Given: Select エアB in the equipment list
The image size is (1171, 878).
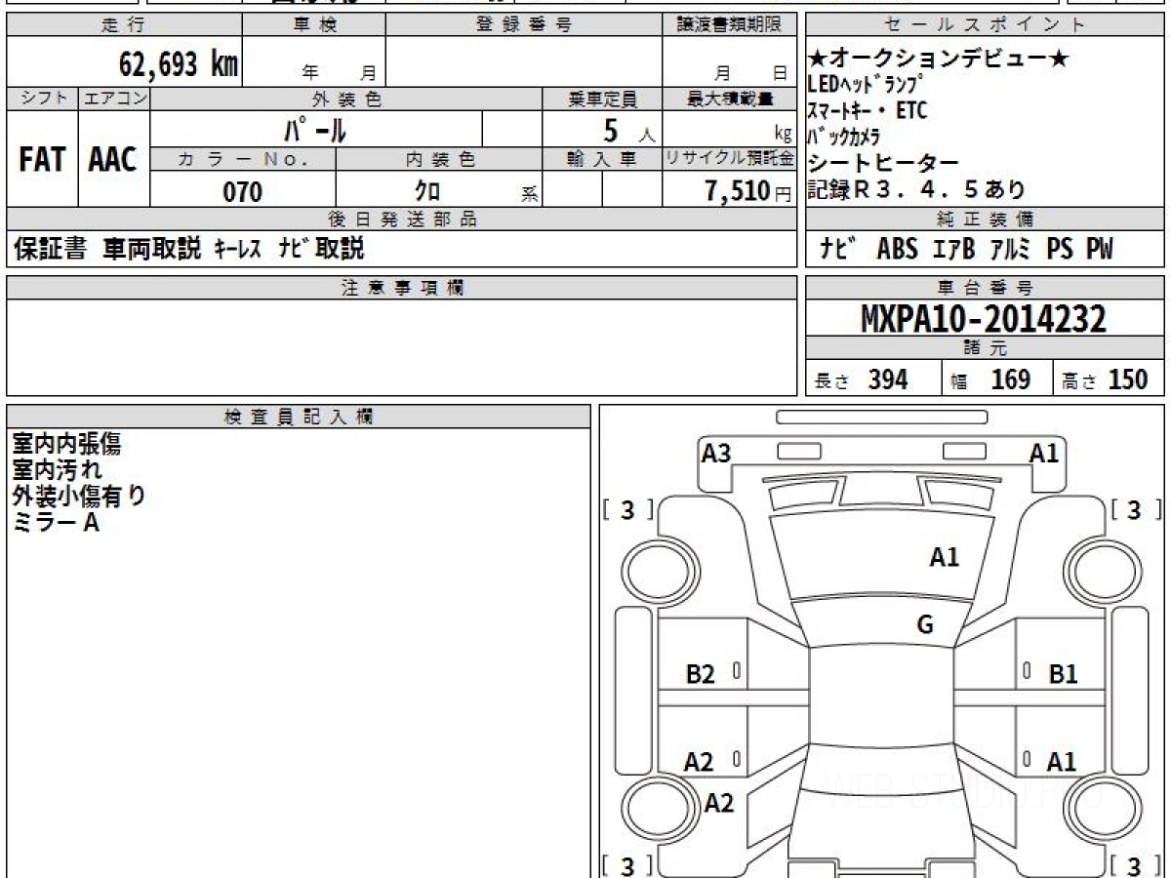Looking at the screenshot, I should pos(953,250).
